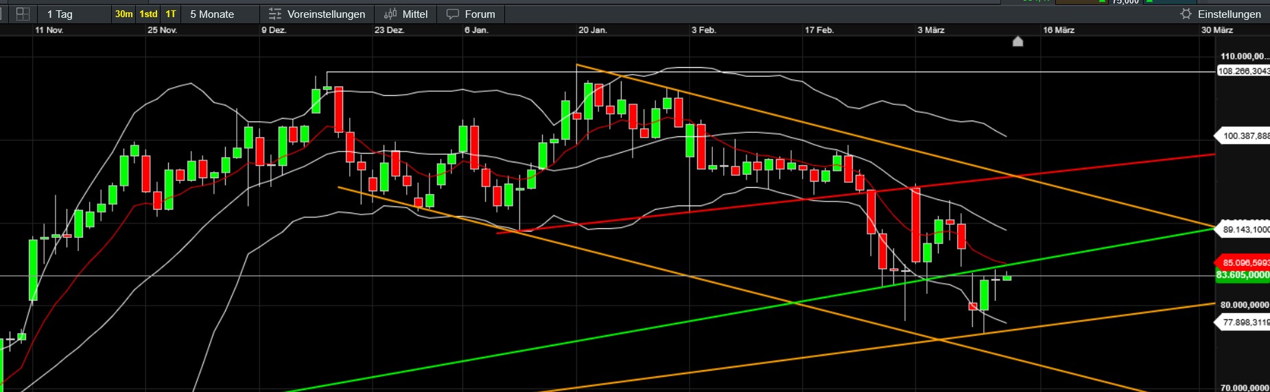1270x392 pixels.
Task: Click the Forum speech bubble icon
Action: (453, 14)
